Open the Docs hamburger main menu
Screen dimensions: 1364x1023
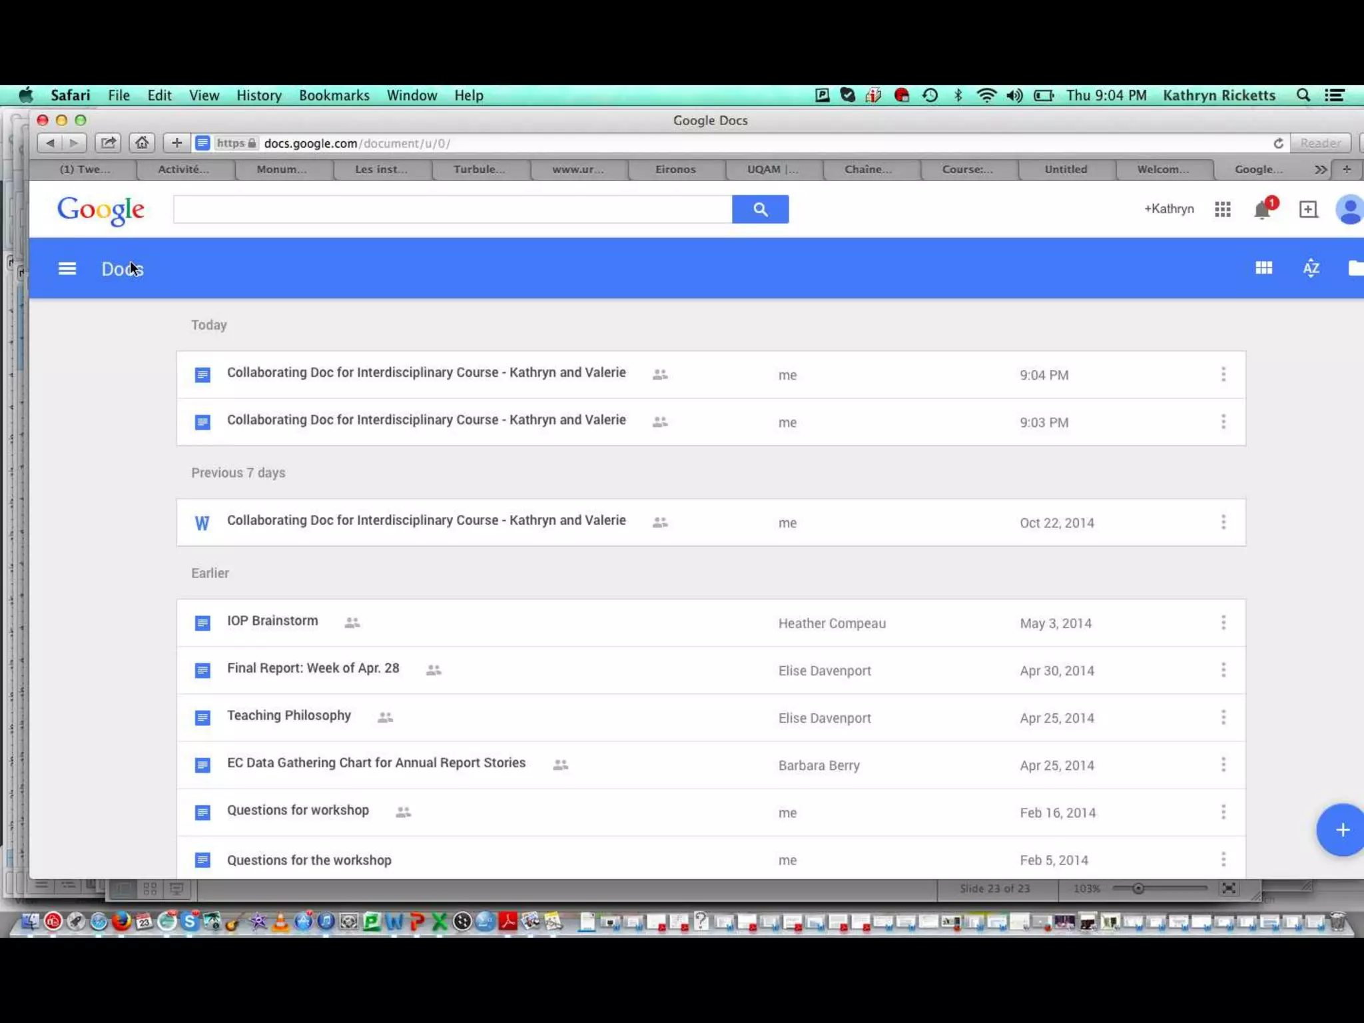pos(67,268)
